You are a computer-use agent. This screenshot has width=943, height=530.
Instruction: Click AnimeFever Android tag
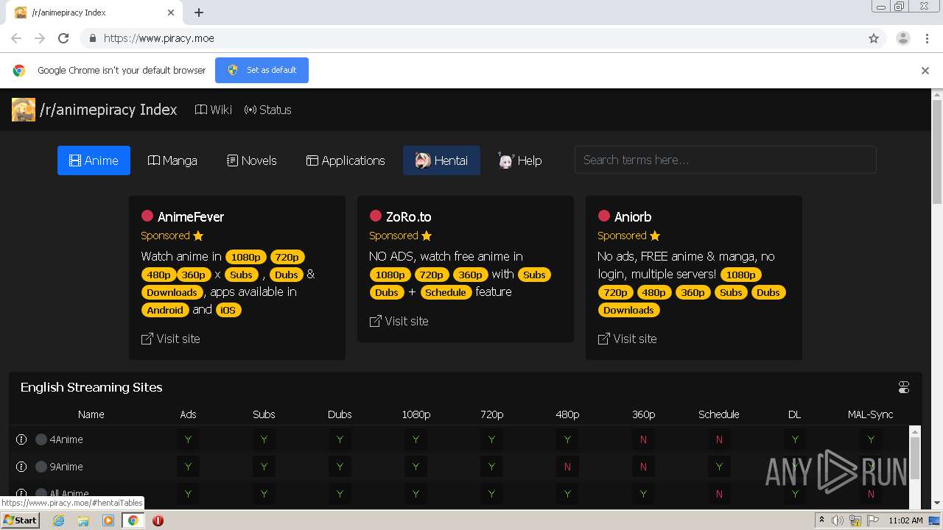coord(165,310)
